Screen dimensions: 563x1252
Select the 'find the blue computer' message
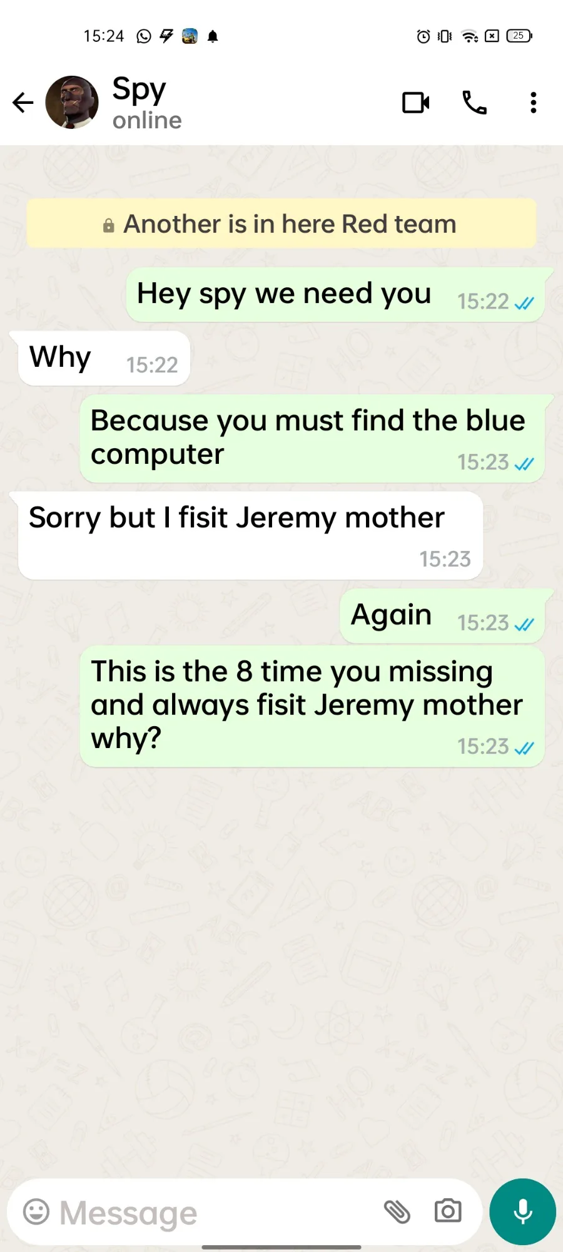point(312,438)
